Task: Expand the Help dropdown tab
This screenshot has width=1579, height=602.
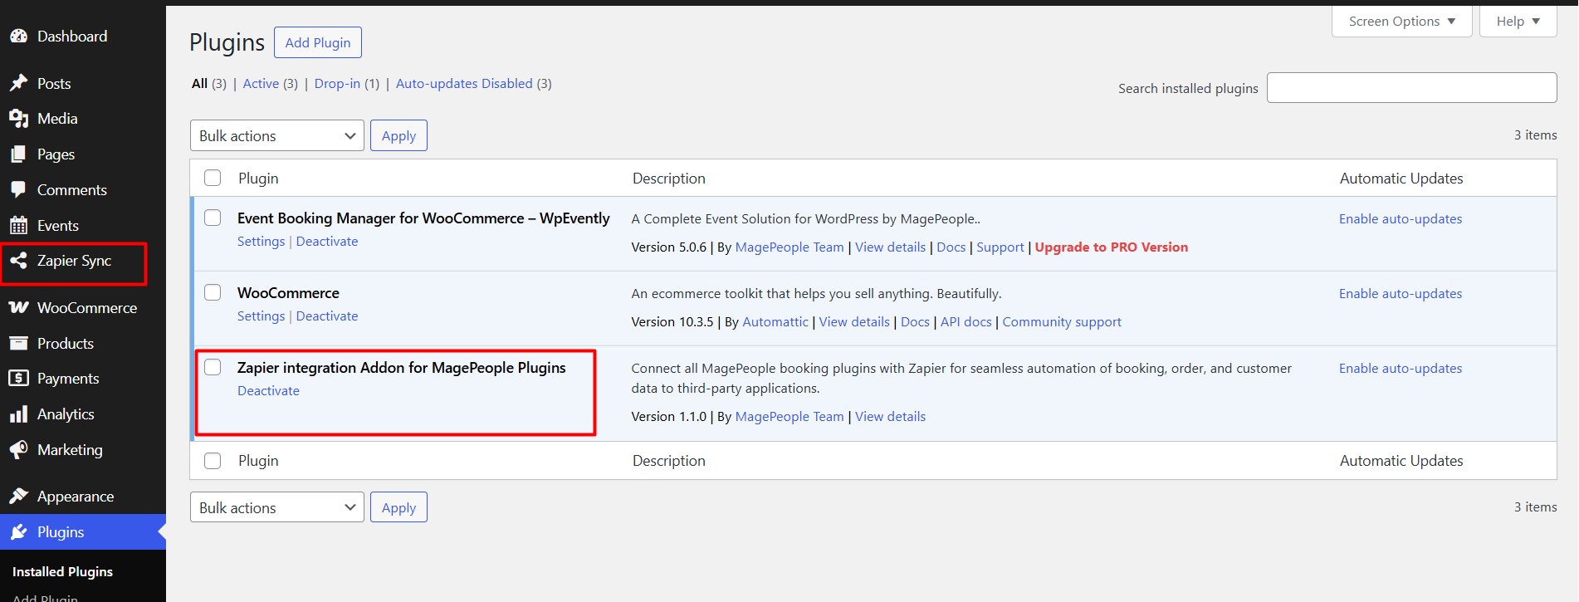Action: pos(1518,22)
